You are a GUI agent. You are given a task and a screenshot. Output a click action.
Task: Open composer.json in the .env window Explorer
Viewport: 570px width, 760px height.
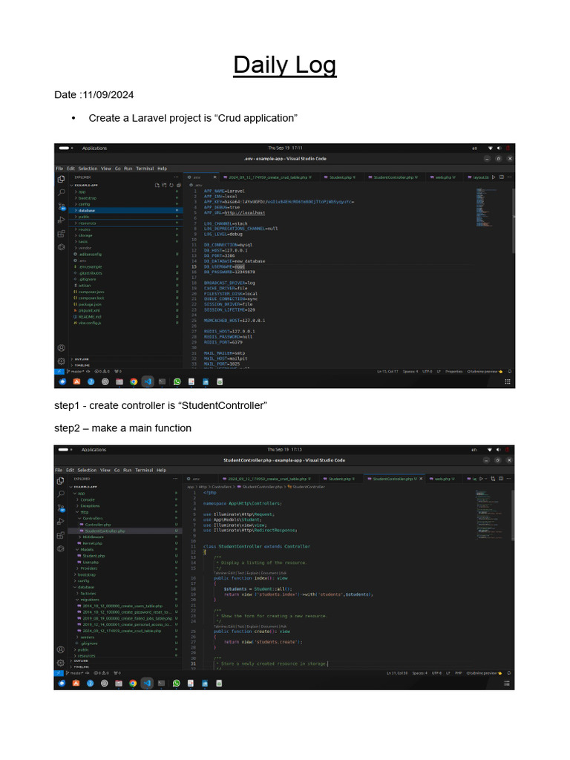[x=126, y=292]
